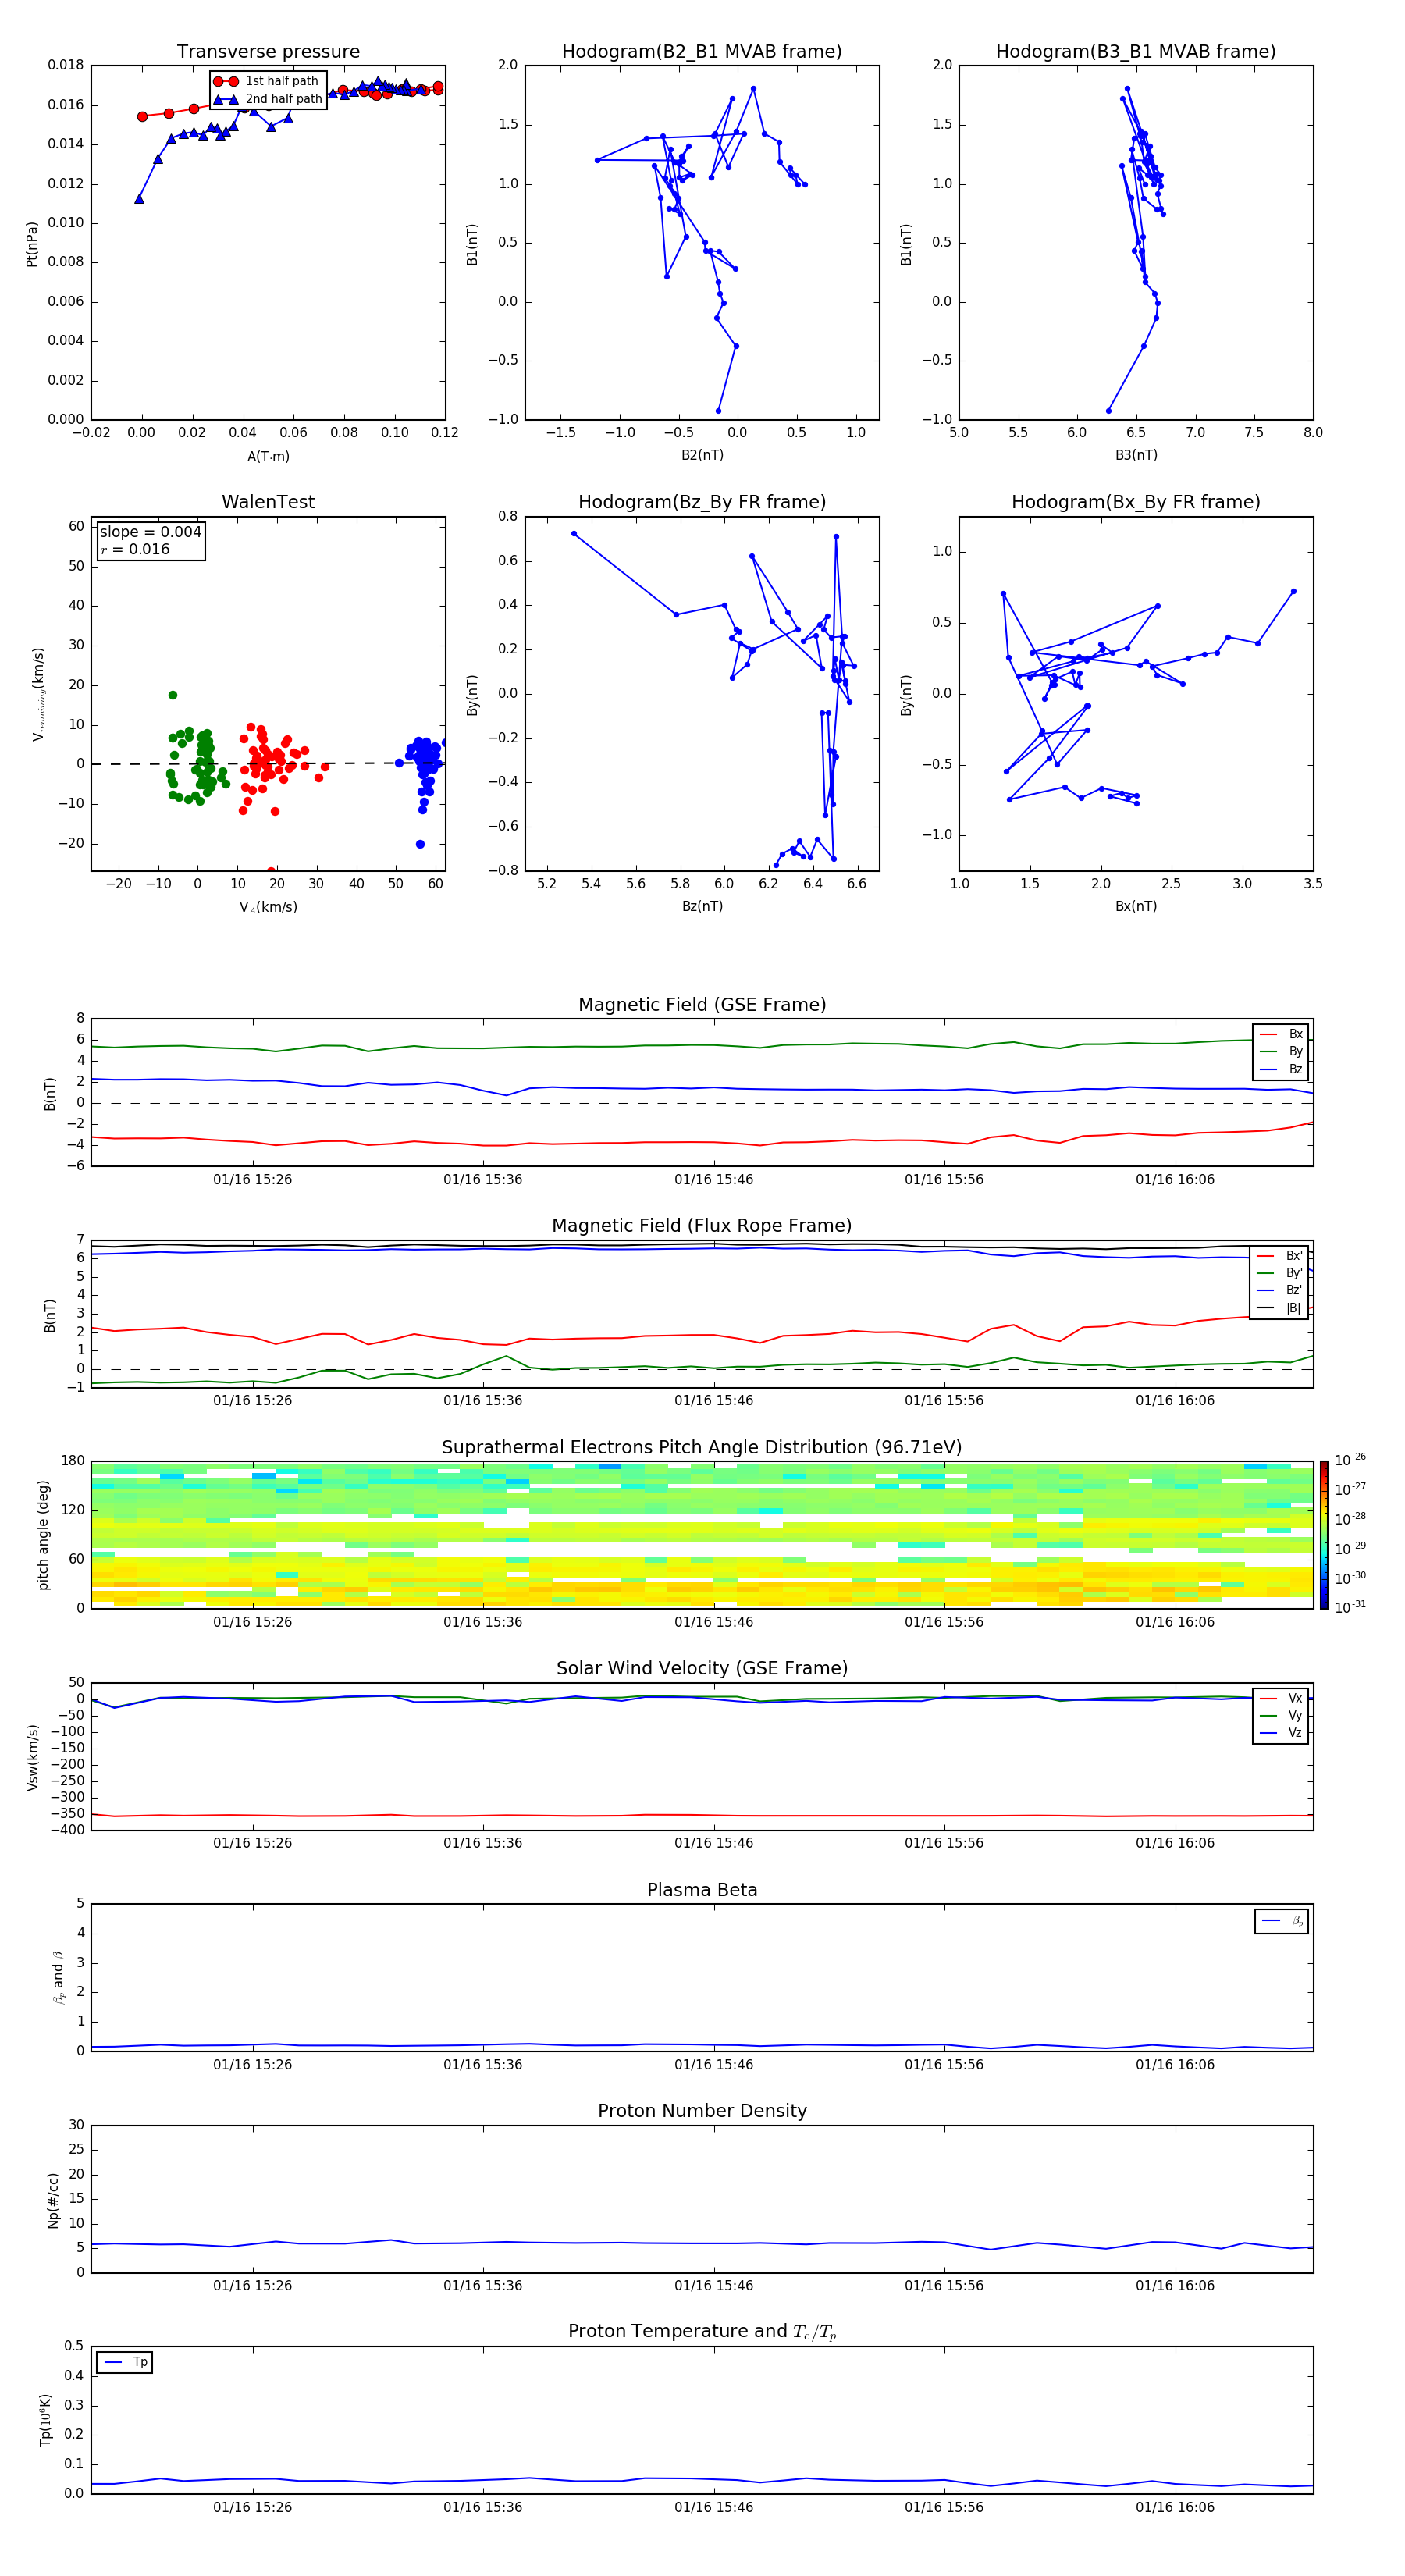1405x2576 pixels.
Task: Click the "WalenTest" plot title
Action: pos(268,502)
